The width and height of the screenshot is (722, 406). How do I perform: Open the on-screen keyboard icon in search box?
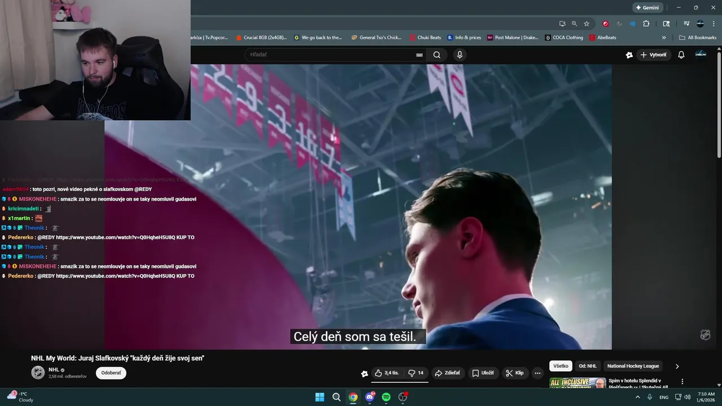pos(419,55)
